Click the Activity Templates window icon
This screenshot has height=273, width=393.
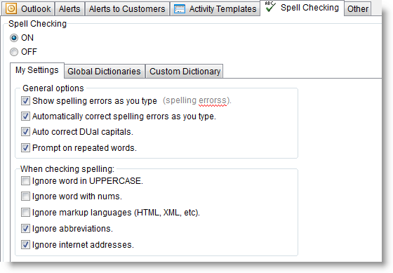tap(180, 9)
